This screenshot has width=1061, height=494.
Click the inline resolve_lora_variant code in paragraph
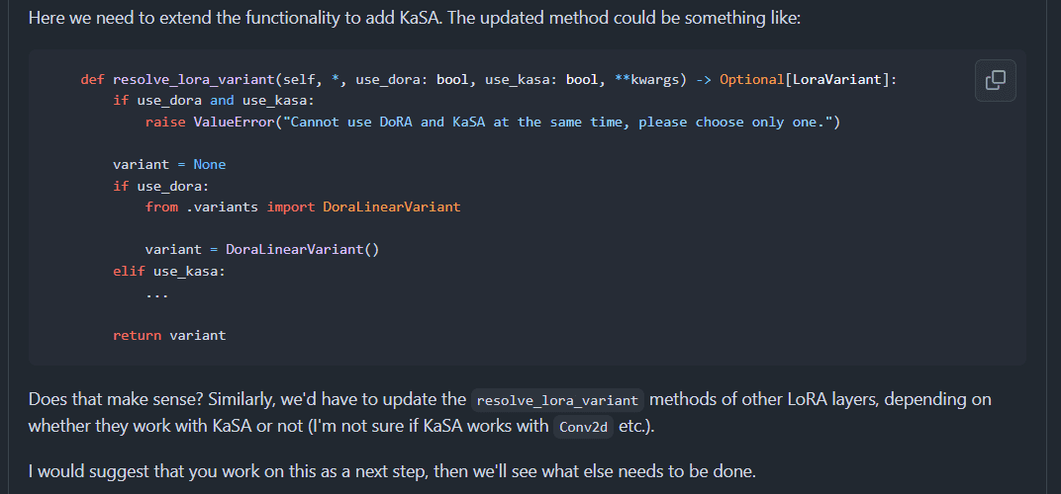pyautogui.click(x=557, y=400)
